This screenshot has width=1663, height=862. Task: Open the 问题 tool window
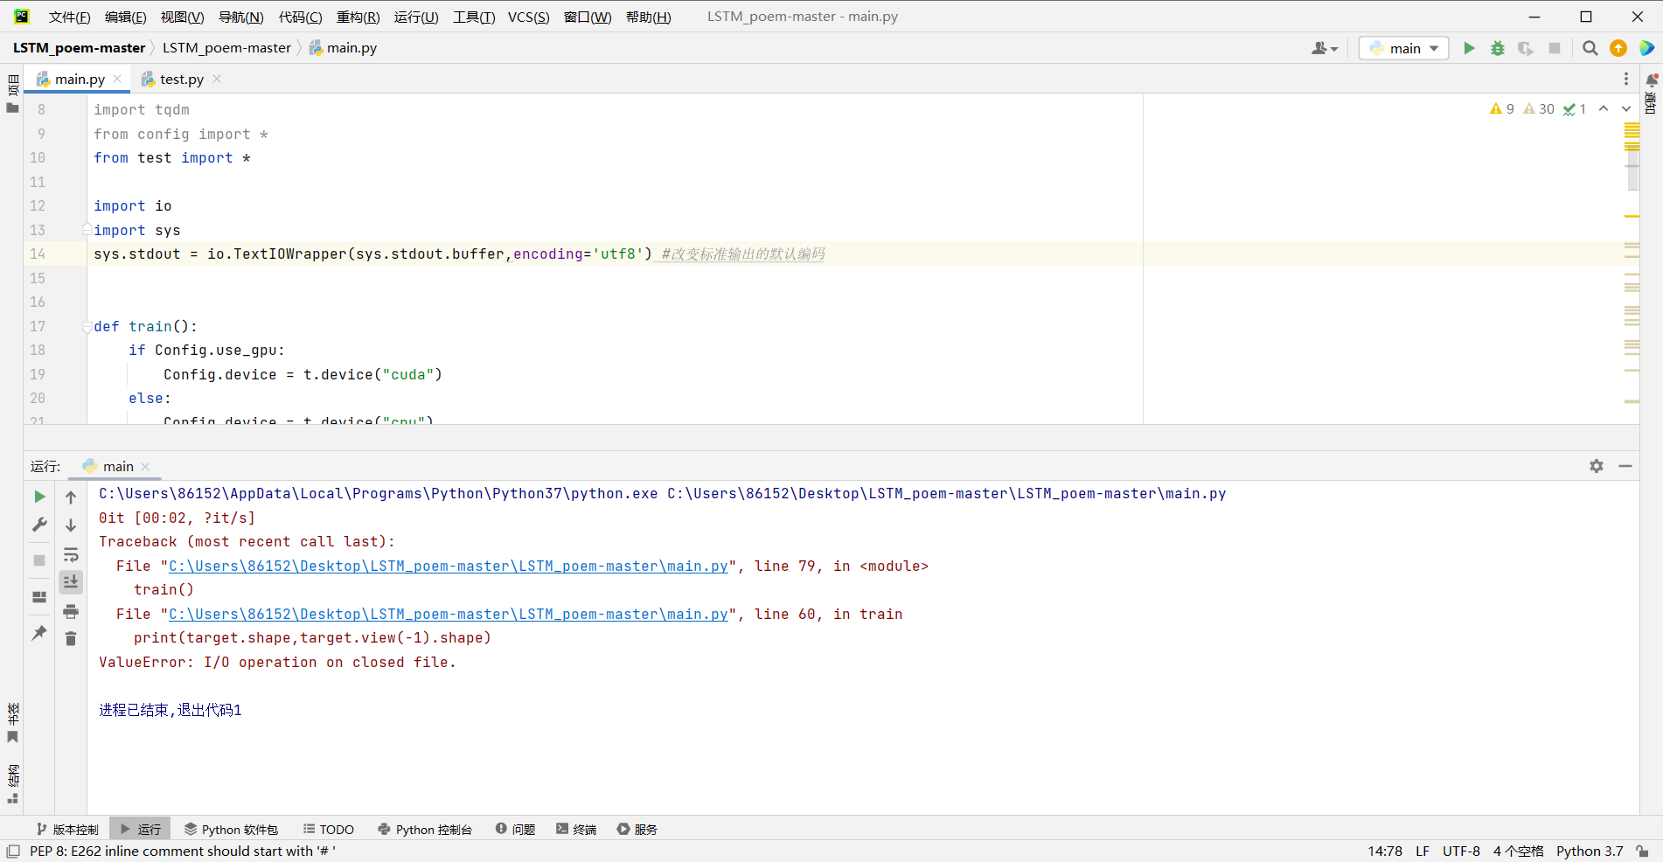(x=515, y=829)
